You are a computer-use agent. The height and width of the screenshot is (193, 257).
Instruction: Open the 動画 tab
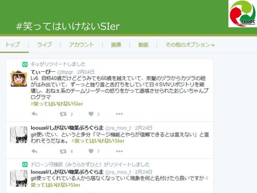[143, 45]
